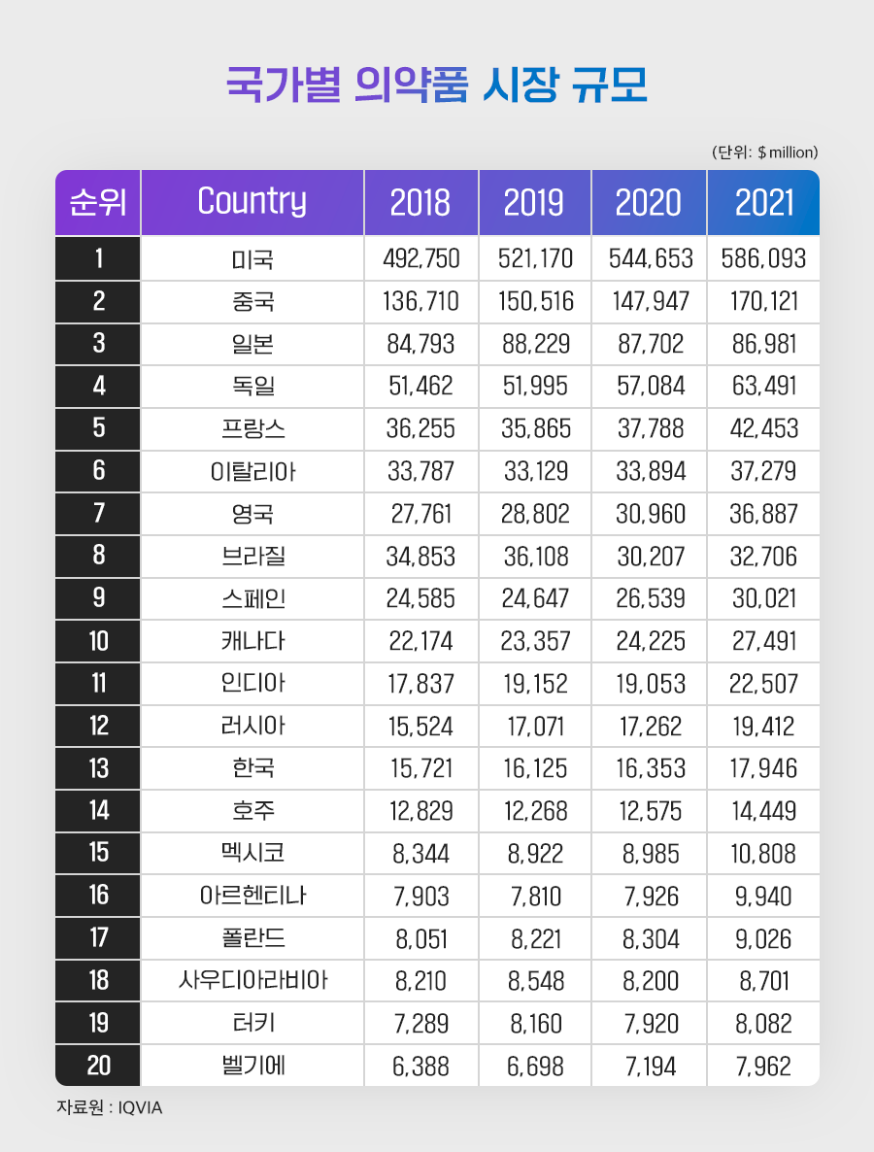874x1152 pixels.
Task: Click 한국 in the Country column
Action: point(252,768)
